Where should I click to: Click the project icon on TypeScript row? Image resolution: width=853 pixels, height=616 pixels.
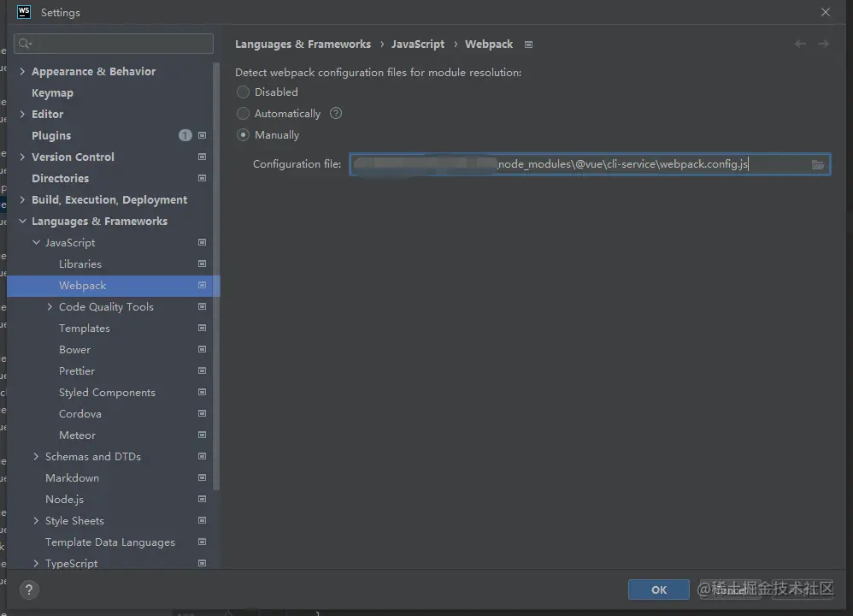[202, 563]
